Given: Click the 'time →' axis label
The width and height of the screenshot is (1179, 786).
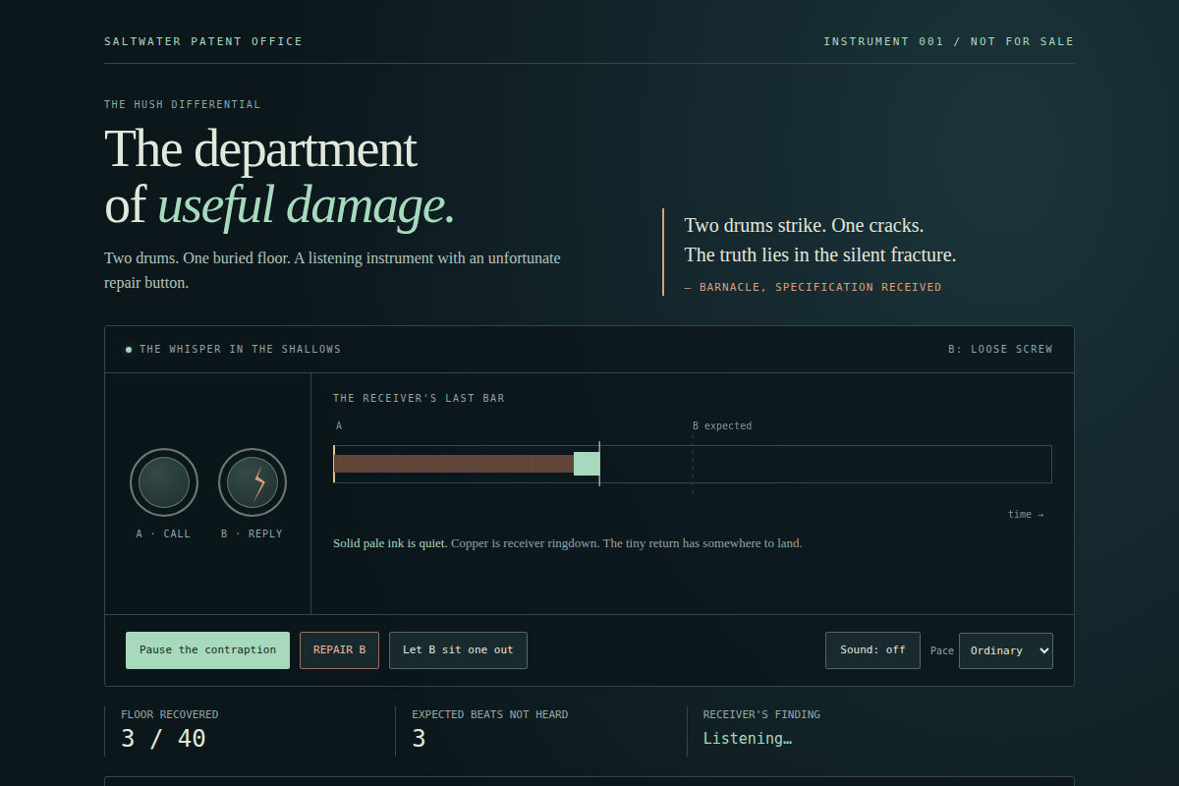Looking at the screenshot, I should pos(1026,515).
